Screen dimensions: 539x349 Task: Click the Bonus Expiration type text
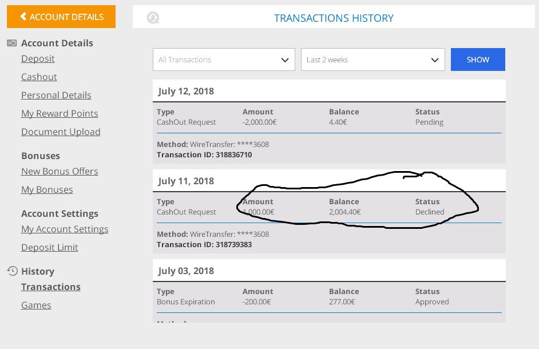point(185,302)
